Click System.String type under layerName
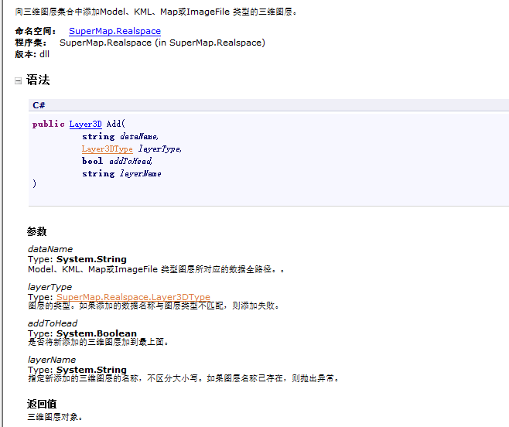 [x=91, y=370]
